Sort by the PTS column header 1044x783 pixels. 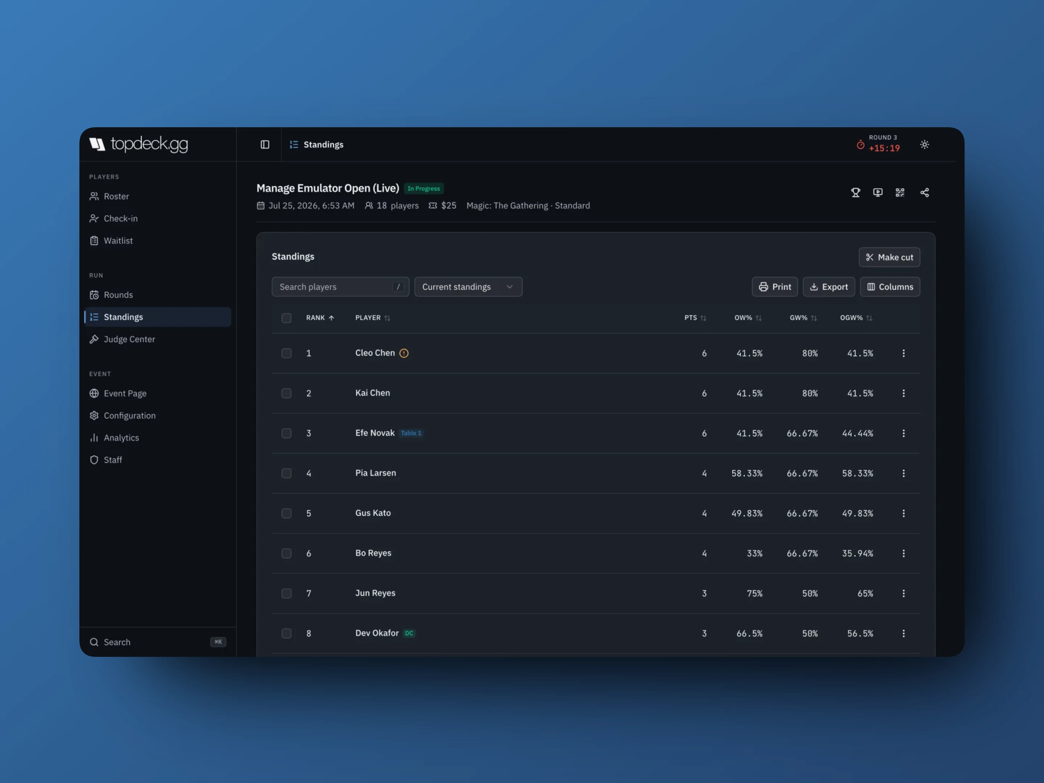695,318
